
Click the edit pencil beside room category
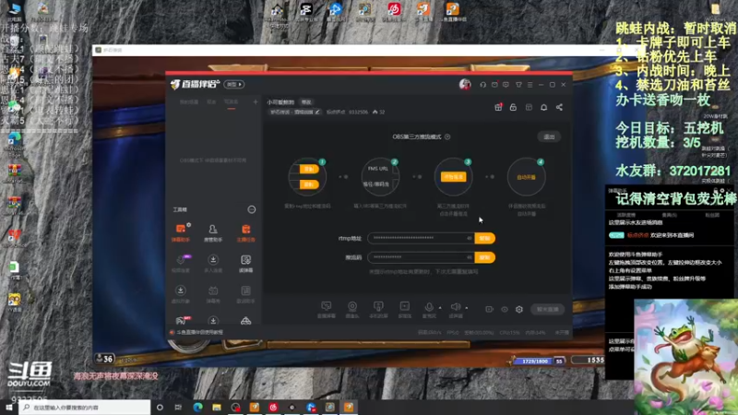tap(317, 112)
